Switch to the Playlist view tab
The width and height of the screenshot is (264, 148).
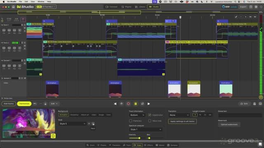tap(126, 7)
